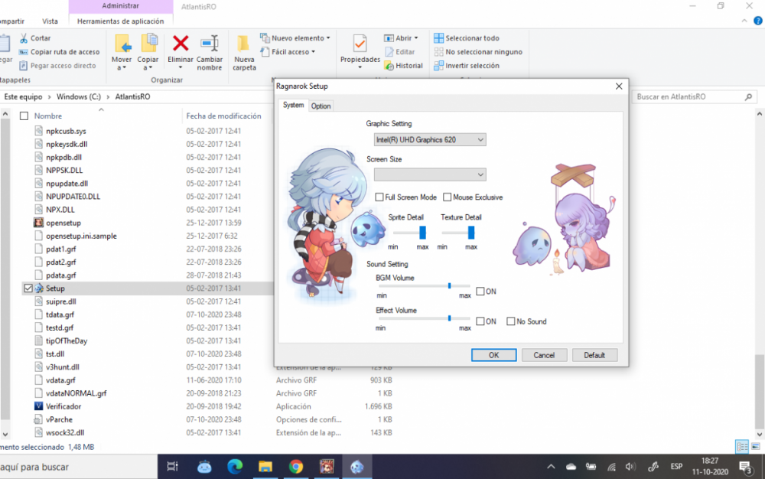Click the Copiar a icon
The height and width of the screenshot is (479, 765).
148,44
